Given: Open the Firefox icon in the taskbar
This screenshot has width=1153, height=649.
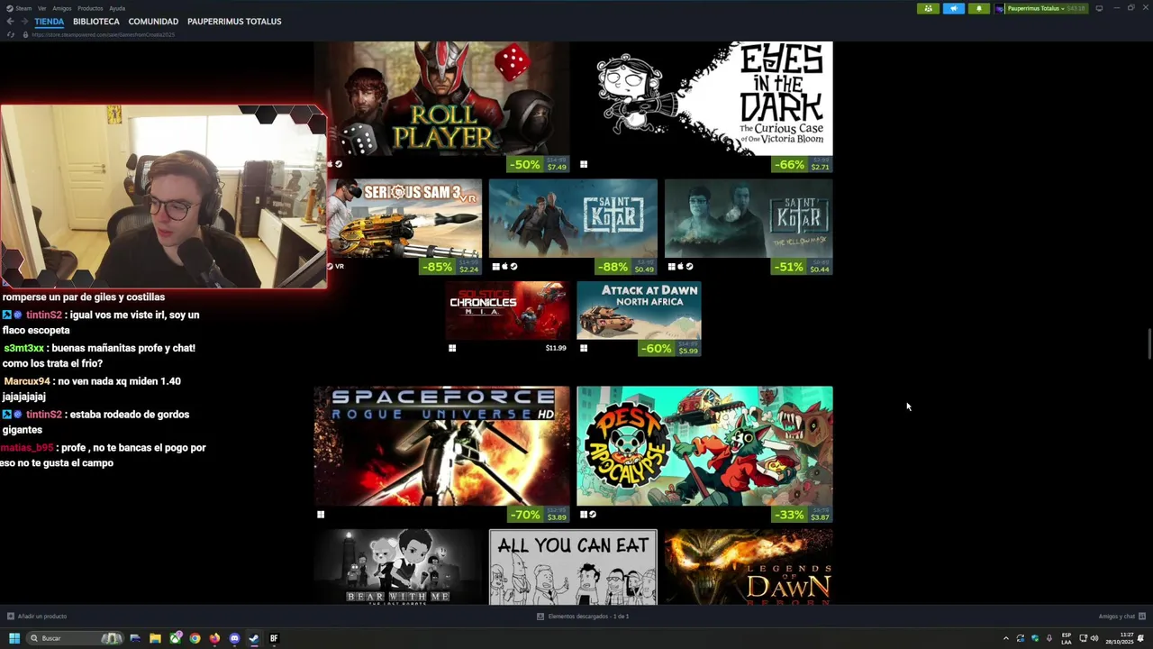Looking at the screenshot, I should click(214, 638).
